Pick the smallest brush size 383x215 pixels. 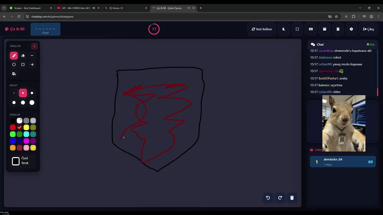pos(14,93)
